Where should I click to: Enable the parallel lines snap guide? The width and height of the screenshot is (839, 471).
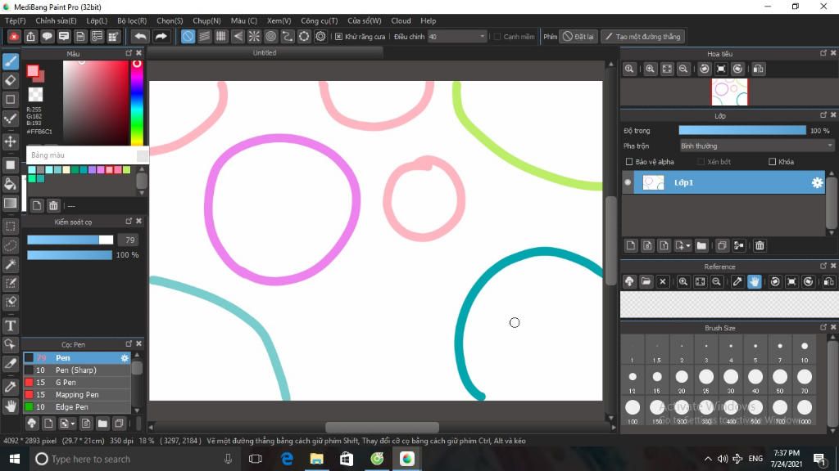click(204, 36)
